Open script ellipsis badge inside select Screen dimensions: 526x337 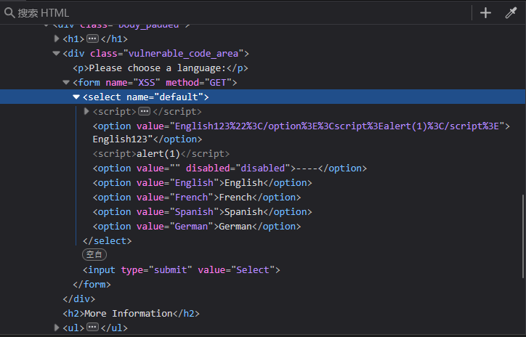(x=145, y=111)
